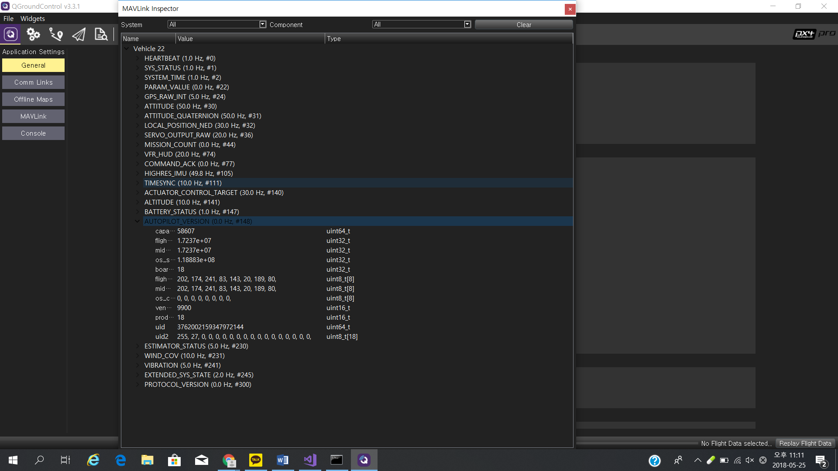Viewport: 838px width, 471px height.
Task: Launch Visual Studio from the taskbar
Action: click(x=310, y=460)
